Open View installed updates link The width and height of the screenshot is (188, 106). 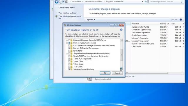[x=67, y=13]
